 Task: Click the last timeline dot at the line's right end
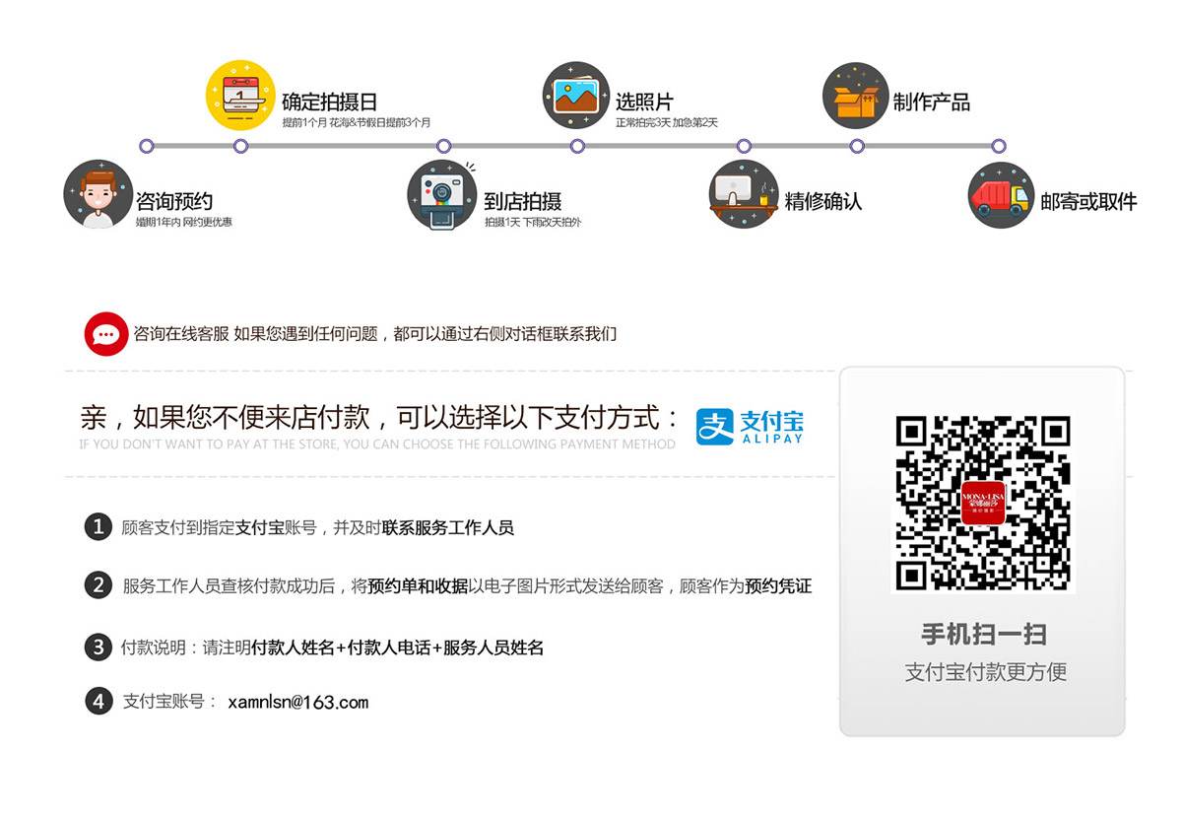[x=999, y=146]
